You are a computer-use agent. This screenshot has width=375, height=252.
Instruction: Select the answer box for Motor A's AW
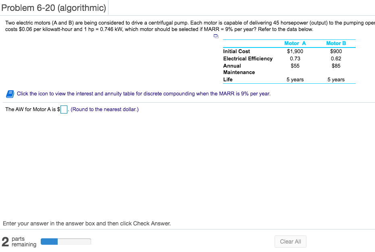(63, 109)
